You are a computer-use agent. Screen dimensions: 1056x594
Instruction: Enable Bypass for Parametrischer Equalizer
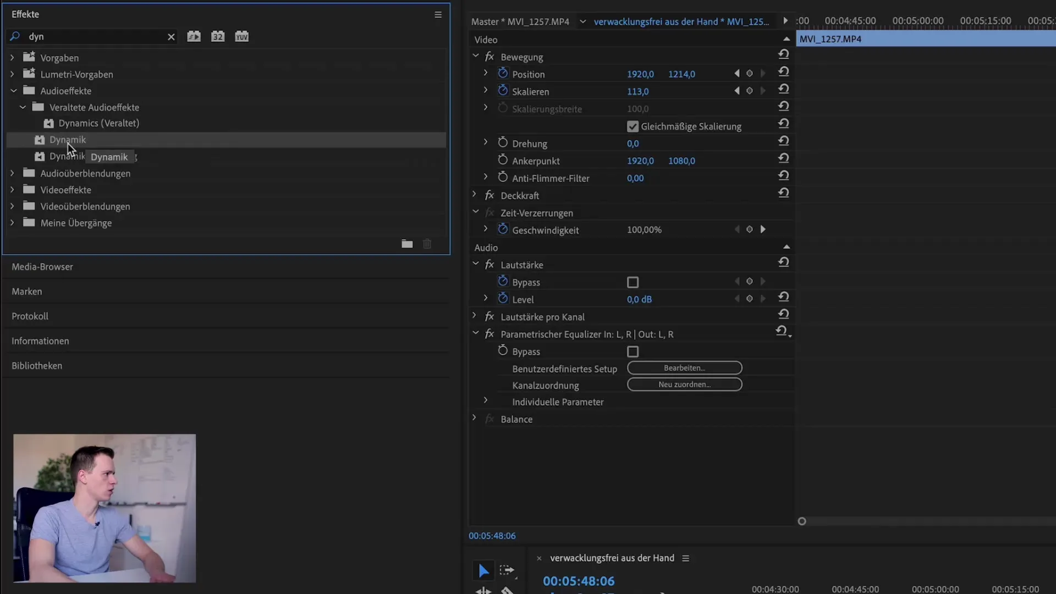(632, 351)
